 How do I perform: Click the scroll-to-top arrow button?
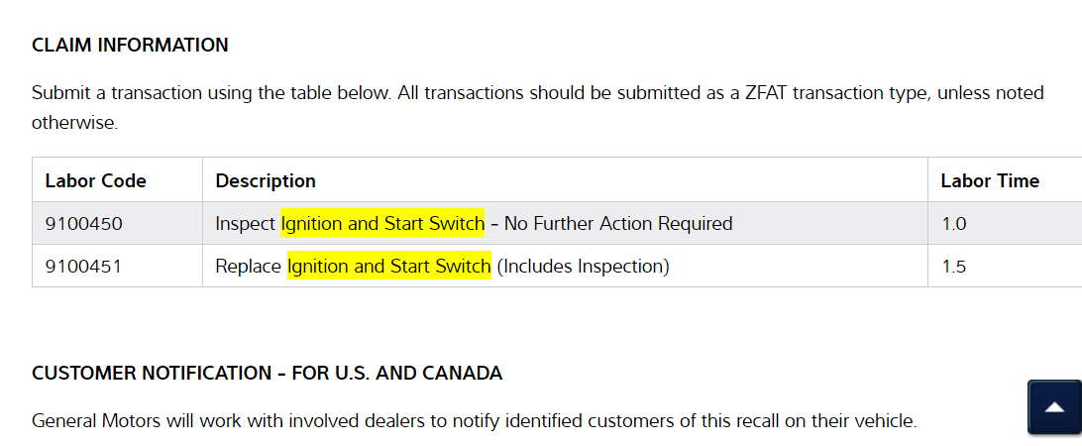click(x=1053, y=406)
